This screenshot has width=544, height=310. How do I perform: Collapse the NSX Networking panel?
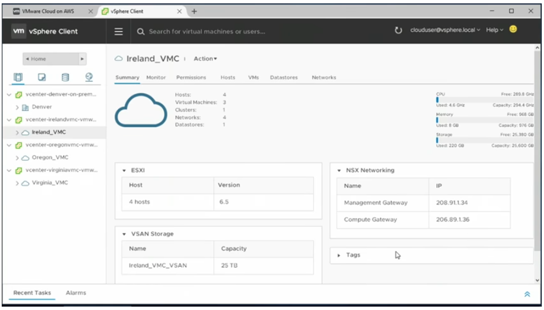[x=339, y=170]
